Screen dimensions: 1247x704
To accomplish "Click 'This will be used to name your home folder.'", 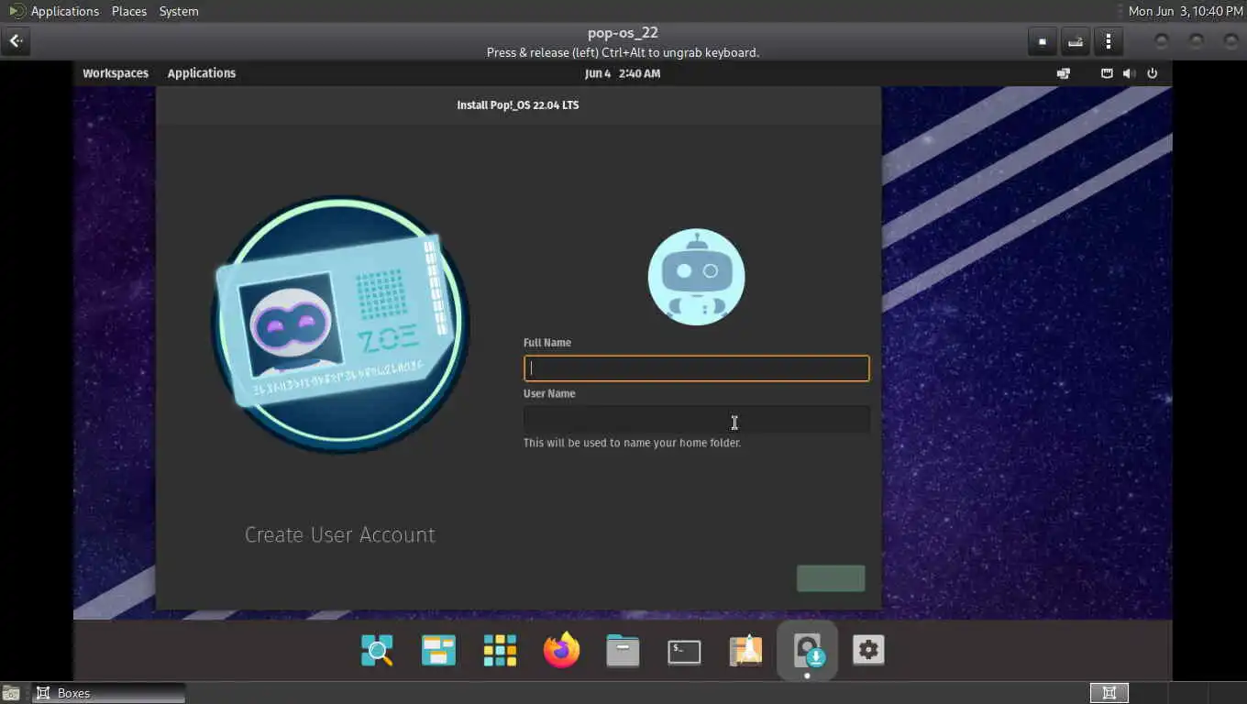I will pos(632,443).
